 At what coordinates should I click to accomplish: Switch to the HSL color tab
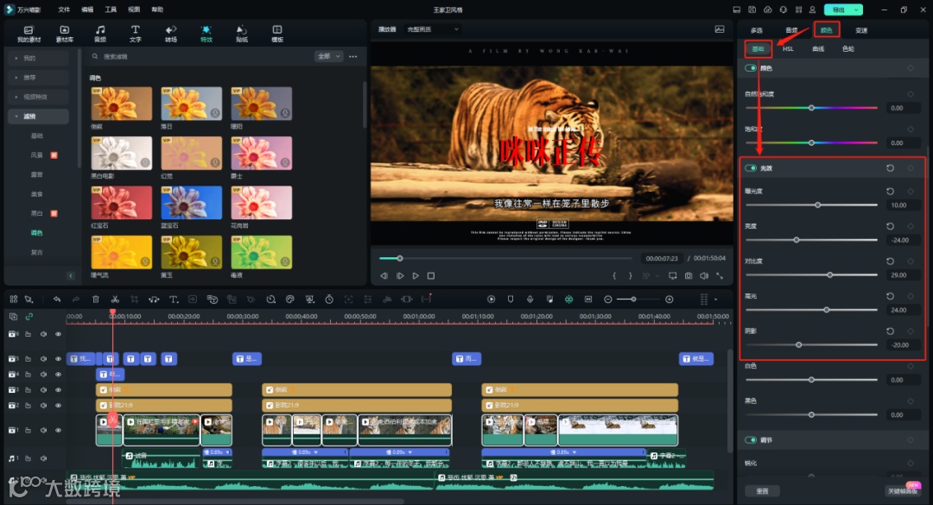(788, 49)
